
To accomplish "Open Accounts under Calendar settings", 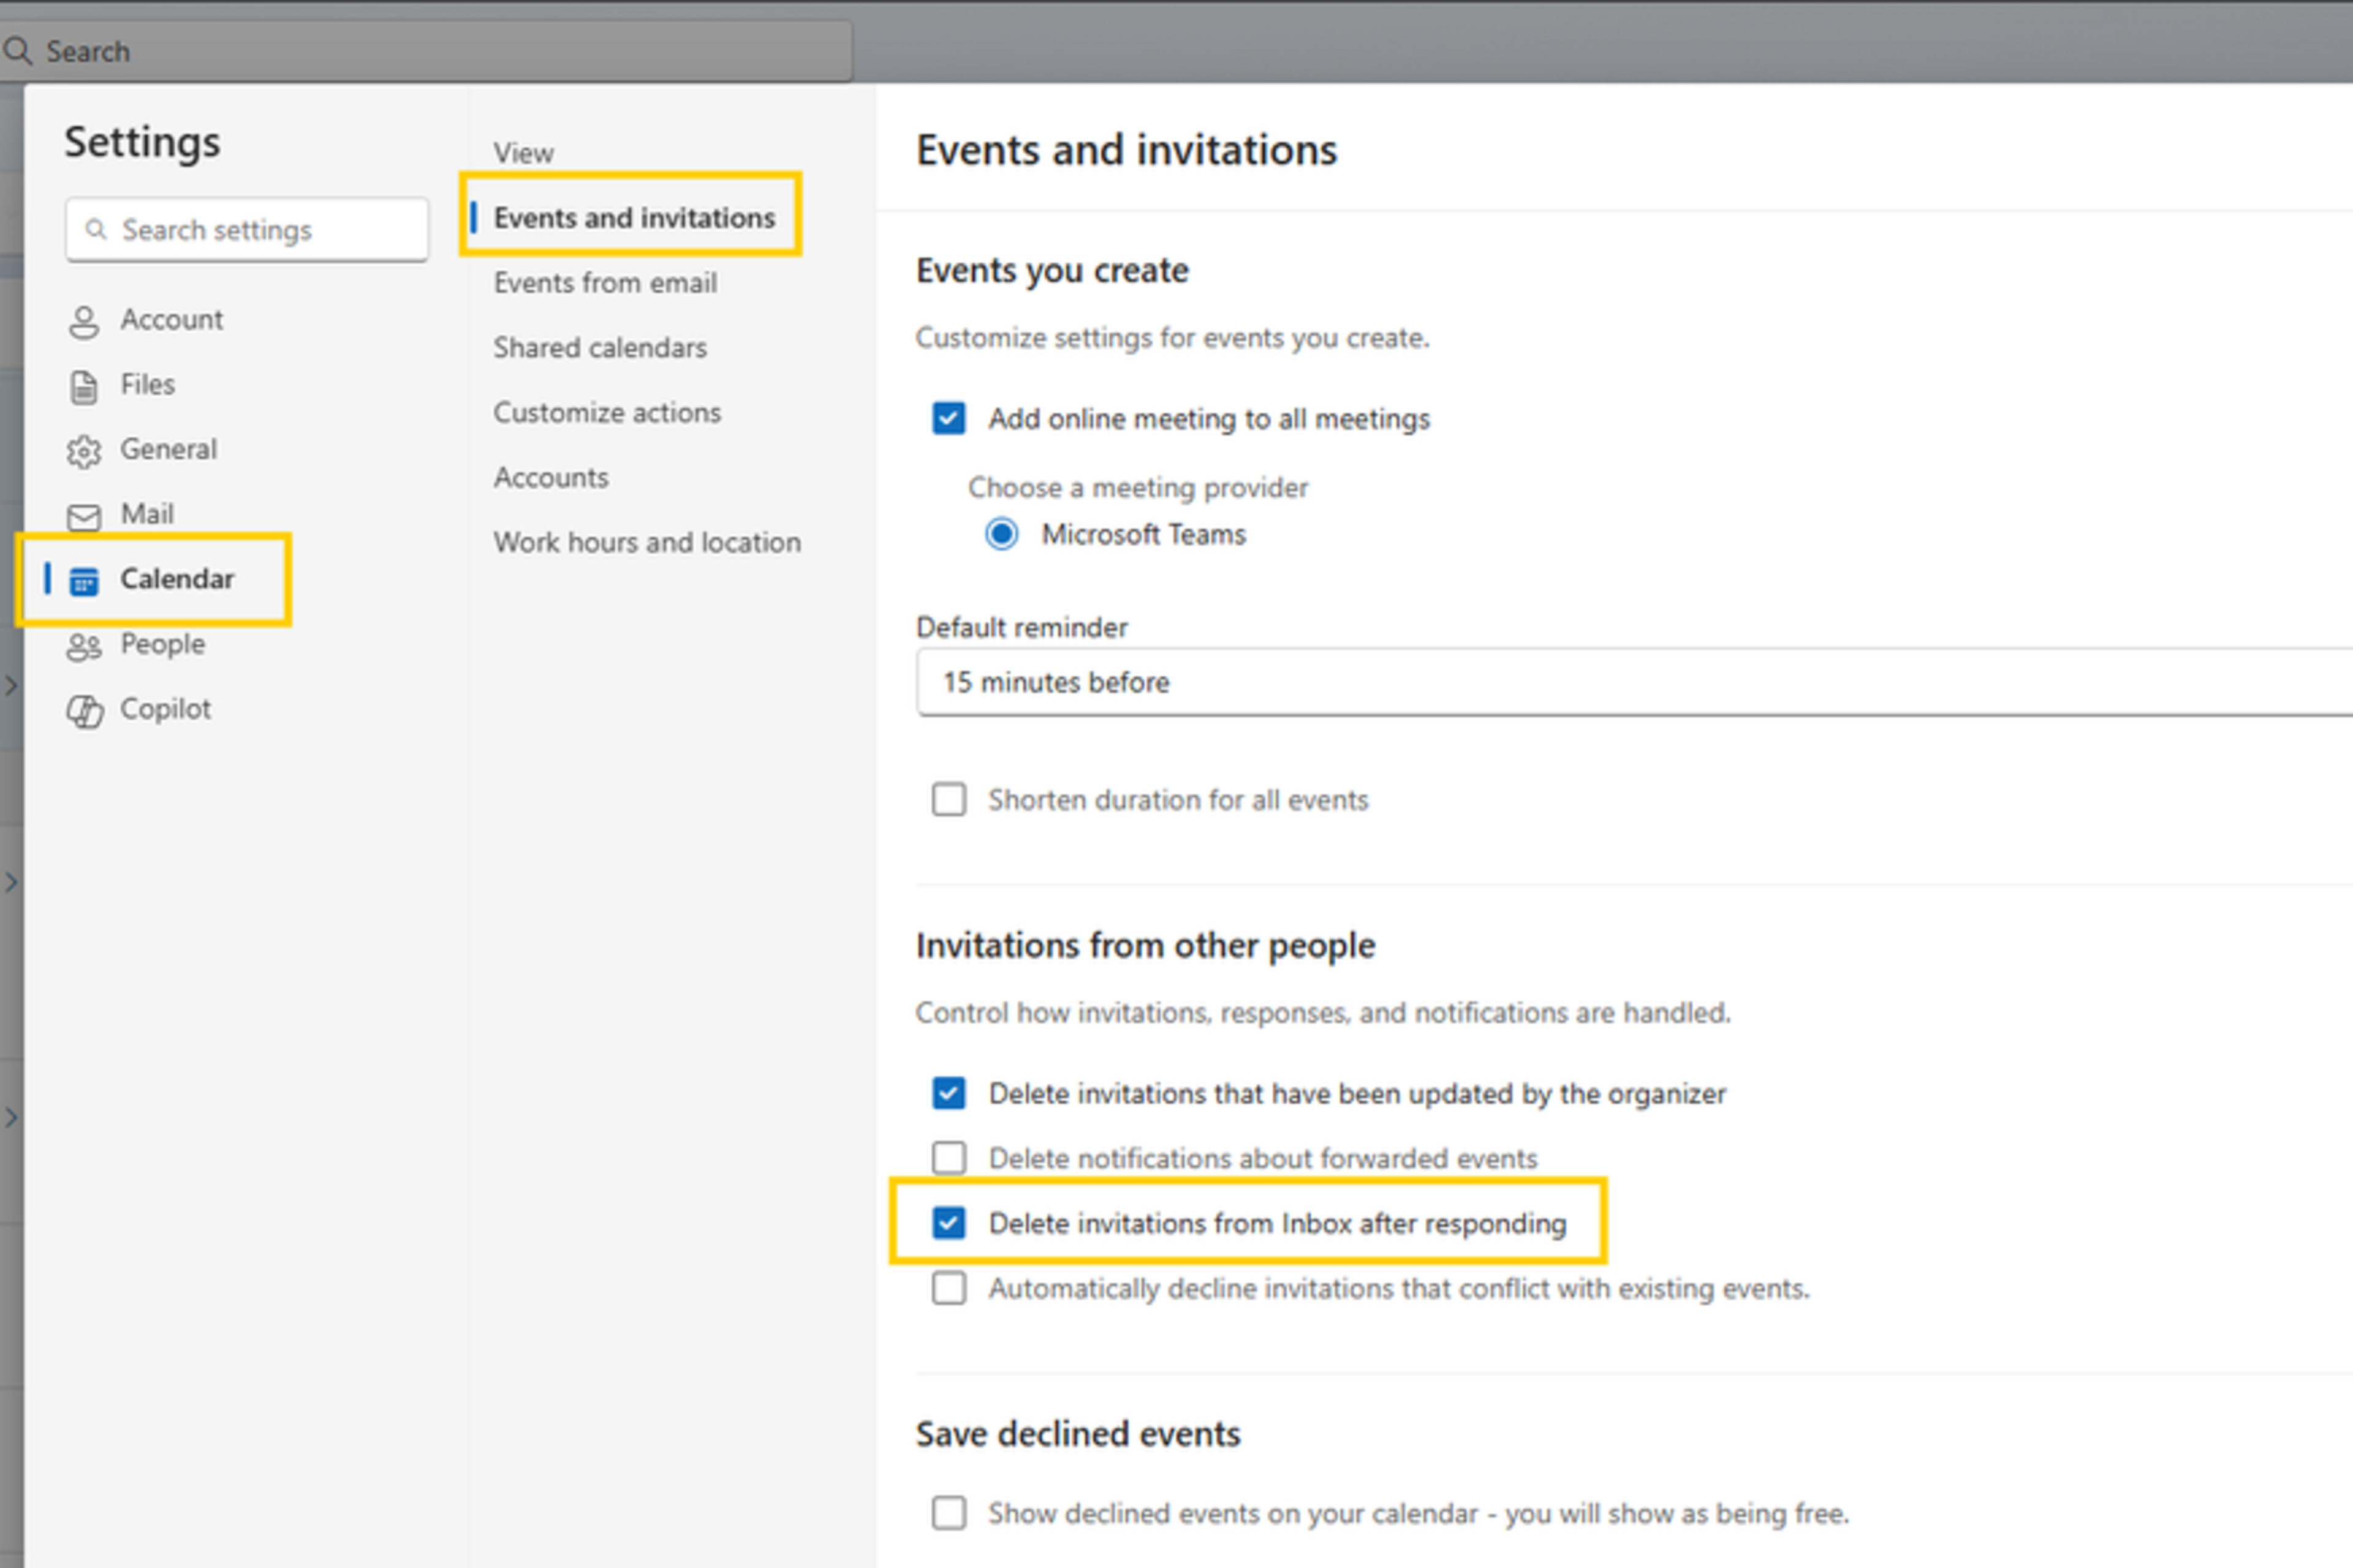I will 551,478.
